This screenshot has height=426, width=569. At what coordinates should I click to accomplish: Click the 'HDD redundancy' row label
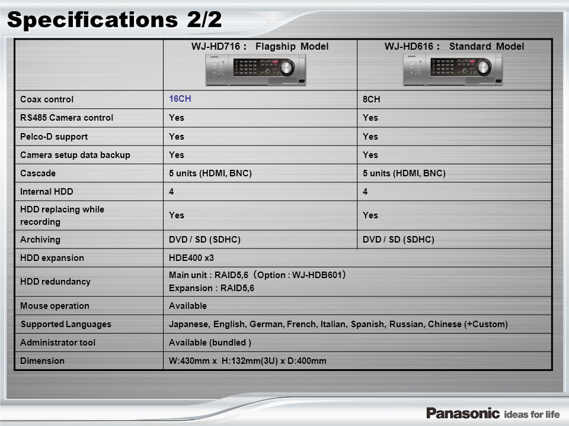pyautogui.click(x=55, y=282)
